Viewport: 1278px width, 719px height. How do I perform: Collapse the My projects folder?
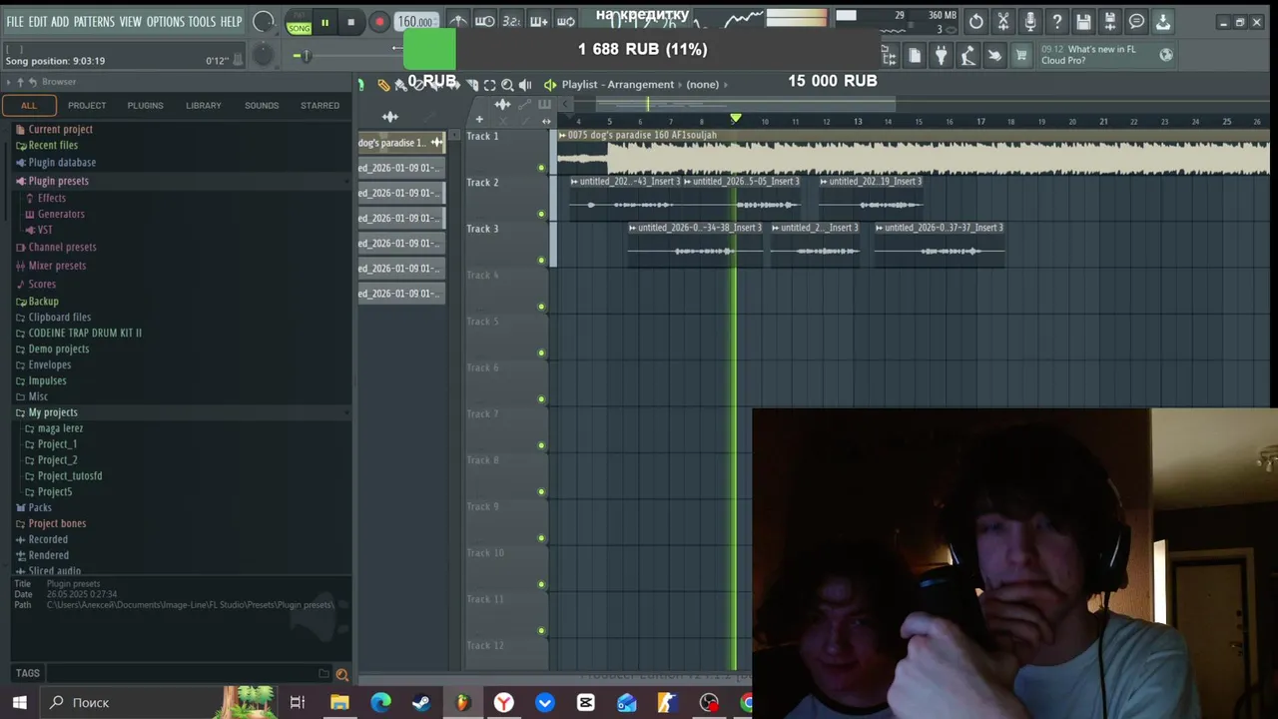pyautogui.click(x=53, y=412)
